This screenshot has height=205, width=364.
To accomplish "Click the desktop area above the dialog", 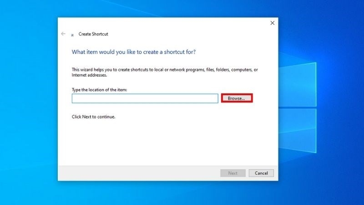I will [x=167, y=8].
